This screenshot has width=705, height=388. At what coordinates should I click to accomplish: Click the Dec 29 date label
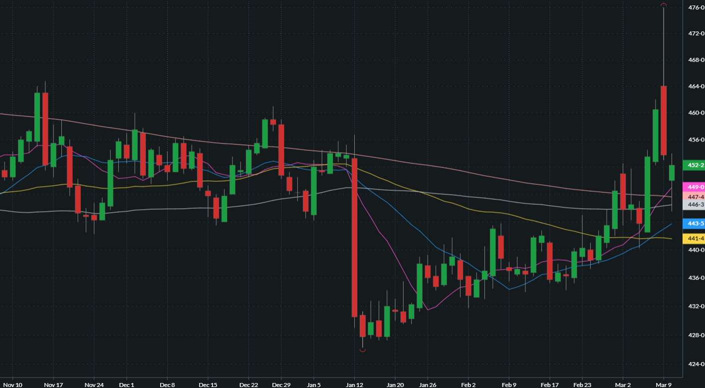pyautogui.click(x=281, y=385)
